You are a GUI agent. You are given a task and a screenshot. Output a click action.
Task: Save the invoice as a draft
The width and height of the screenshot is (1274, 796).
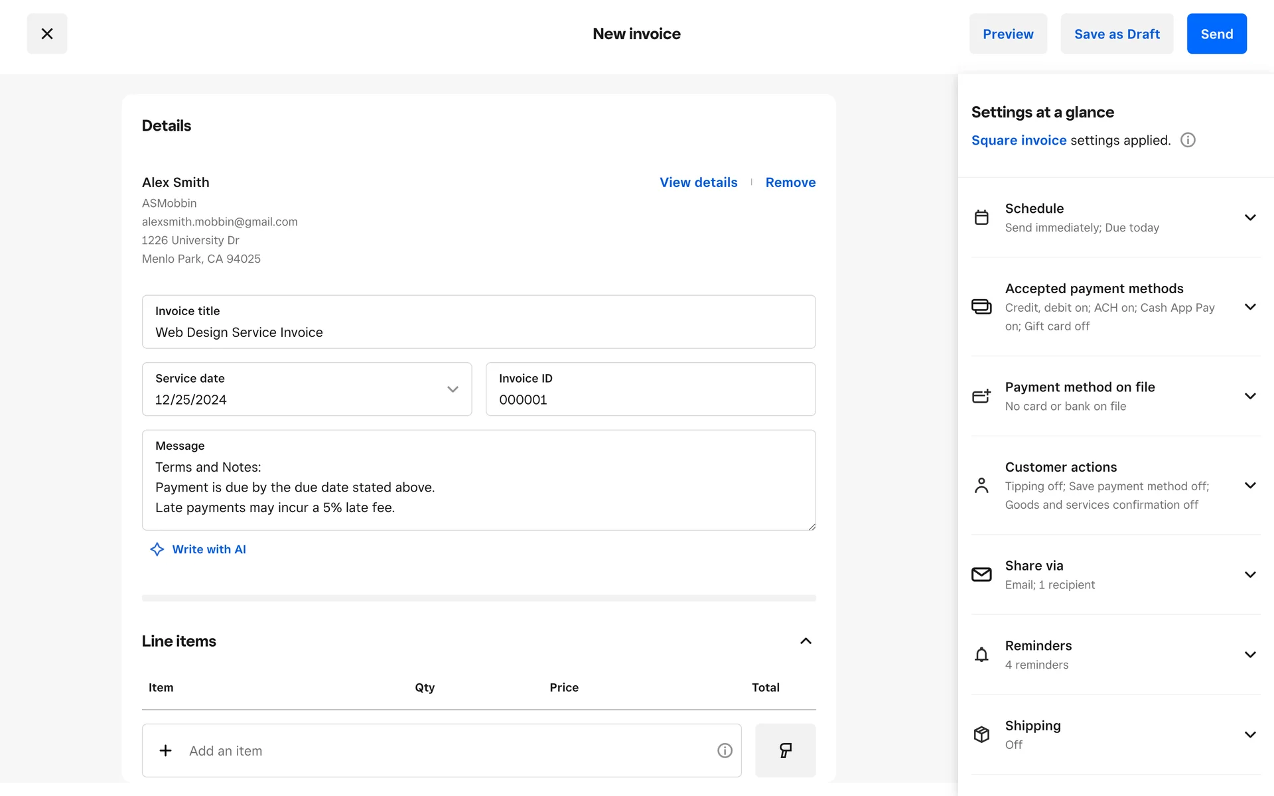click(x=1116, y=34)
